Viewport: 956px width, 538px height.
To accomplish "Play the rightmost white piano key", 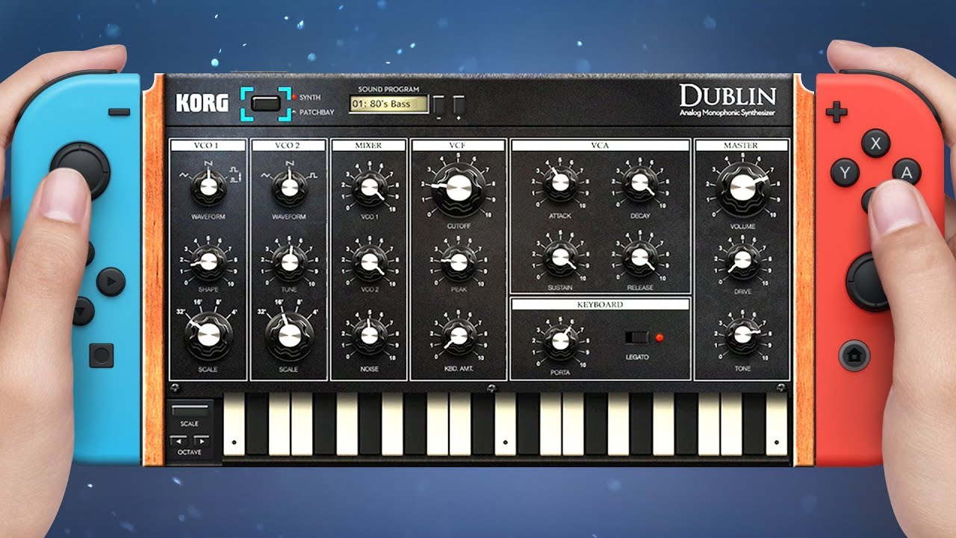I will pos(777,424).
